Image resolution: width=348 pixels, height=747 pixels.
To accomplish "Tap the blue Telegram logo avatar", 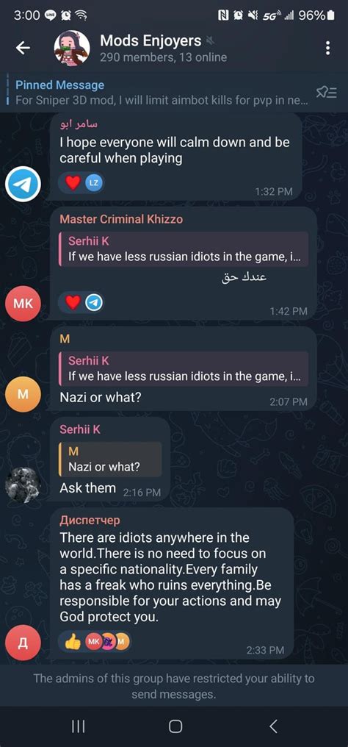I will [x=23, y=184].
